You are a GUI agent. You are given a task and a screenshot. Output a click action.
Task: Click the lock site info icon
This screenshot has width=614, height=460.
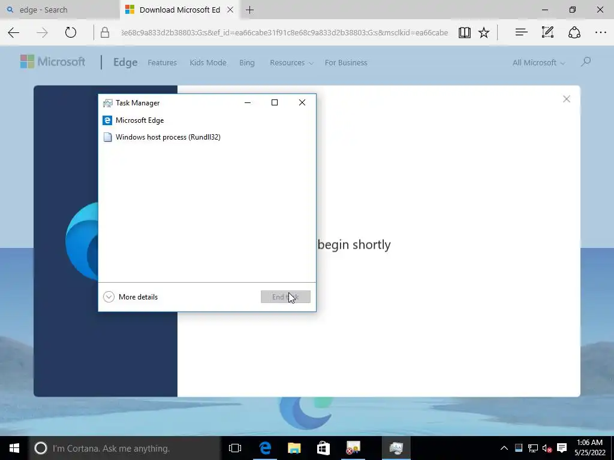pos(104,32)
